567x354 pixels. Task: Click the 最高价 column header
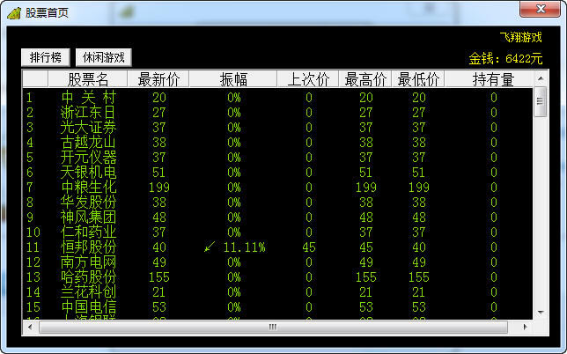click(x=366, y=79)
